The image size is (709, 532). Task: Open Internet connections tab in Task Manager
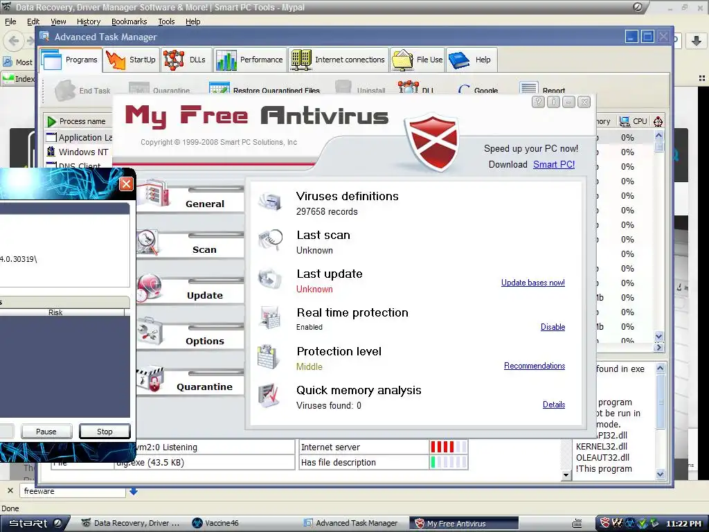coord(338,60)
